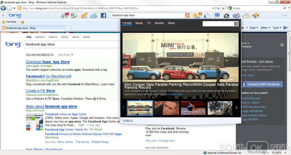Viewport: 291px width, 155px height.
Task: Open the Page menu dropdown
Action: (x=254, y=28)
